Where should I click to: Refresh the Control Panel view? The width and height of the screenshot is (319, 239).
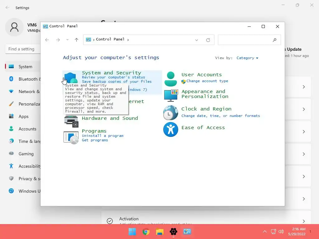click(208, 40)
